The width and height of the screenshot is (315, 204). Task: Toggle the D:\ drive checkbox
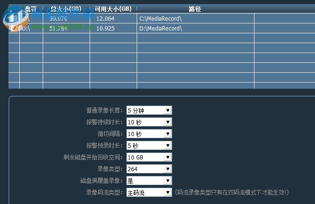(x=14, y=28)
